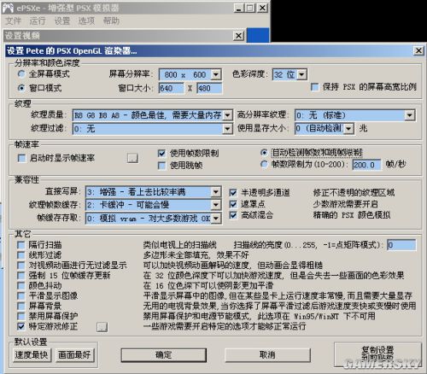
Task: Click the 扫描线的亮度 input field
Action: pos(401,245)
